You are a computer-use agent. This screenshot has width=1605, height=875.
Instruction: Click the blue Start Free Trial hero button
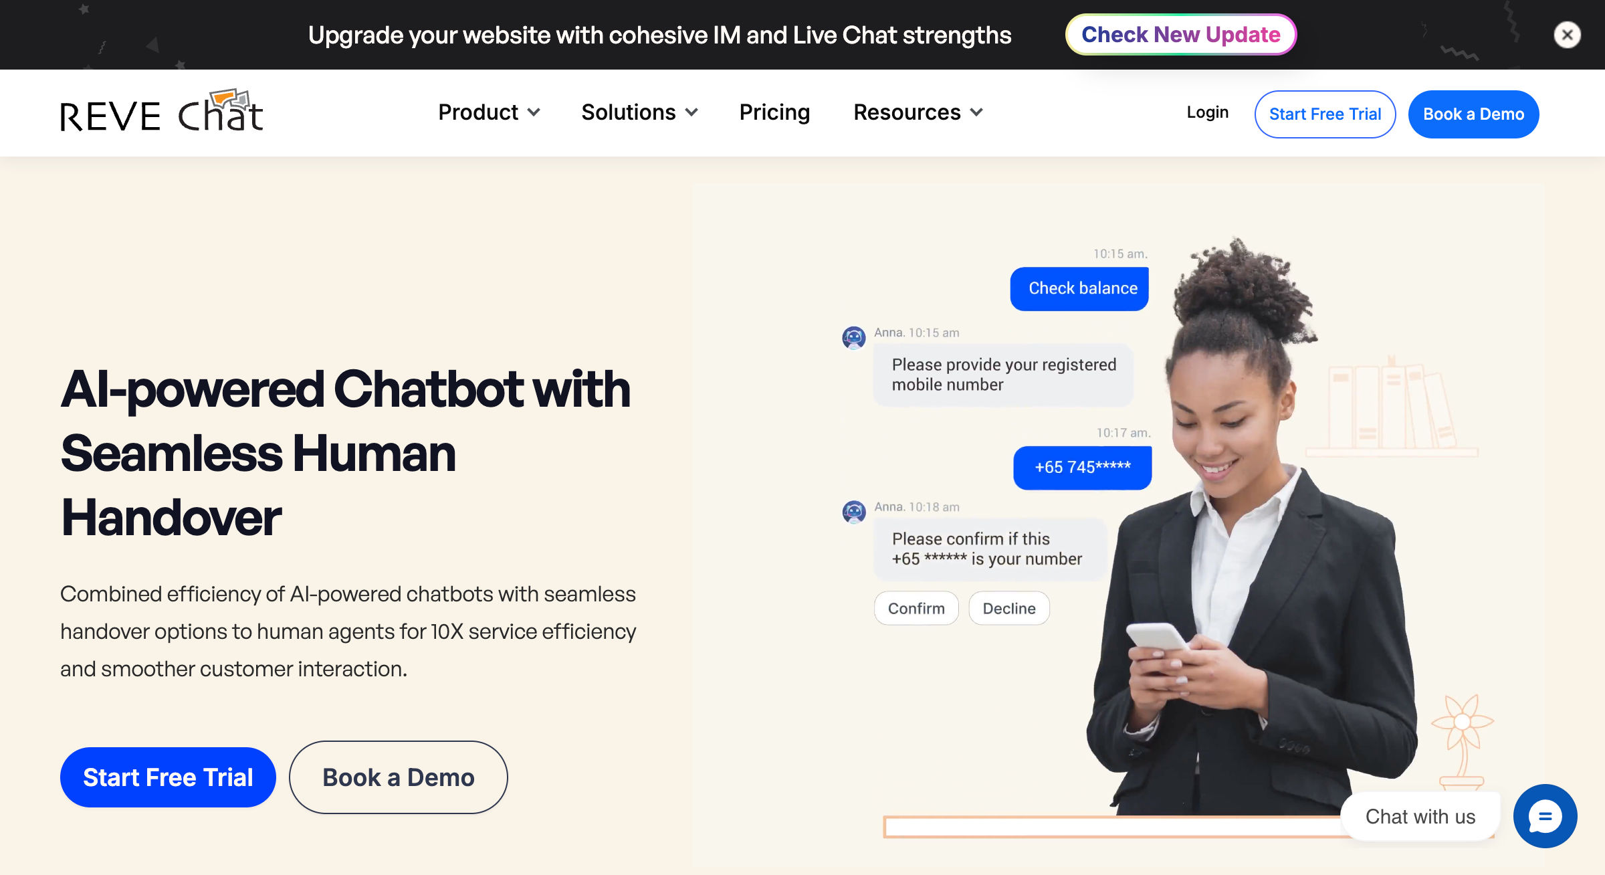[168, 777]
